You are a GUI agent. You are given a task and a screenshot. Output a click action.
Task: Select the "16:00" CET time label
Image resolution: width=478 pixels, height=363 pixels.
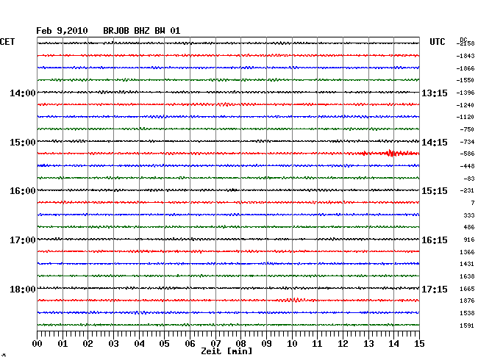[23, 191]
